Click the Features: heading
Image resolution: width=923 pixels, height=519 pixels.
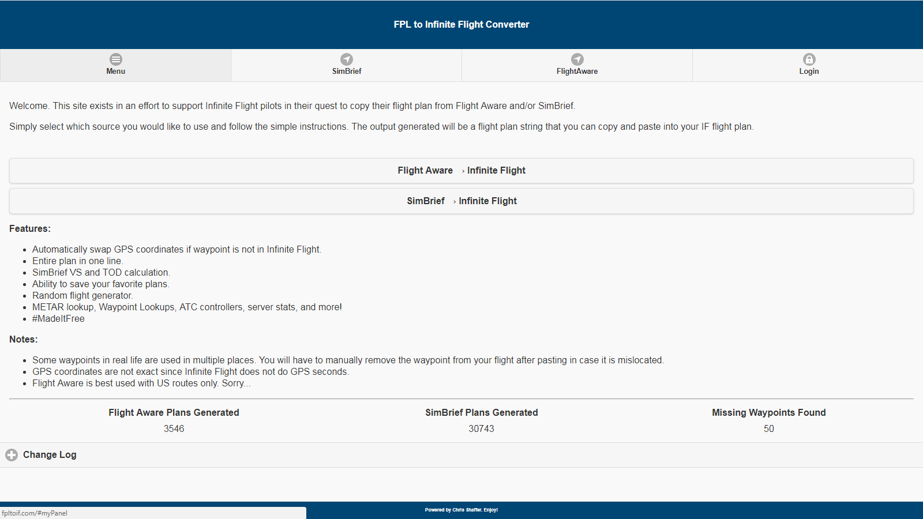pyautogui.click(x=30, y=229)
